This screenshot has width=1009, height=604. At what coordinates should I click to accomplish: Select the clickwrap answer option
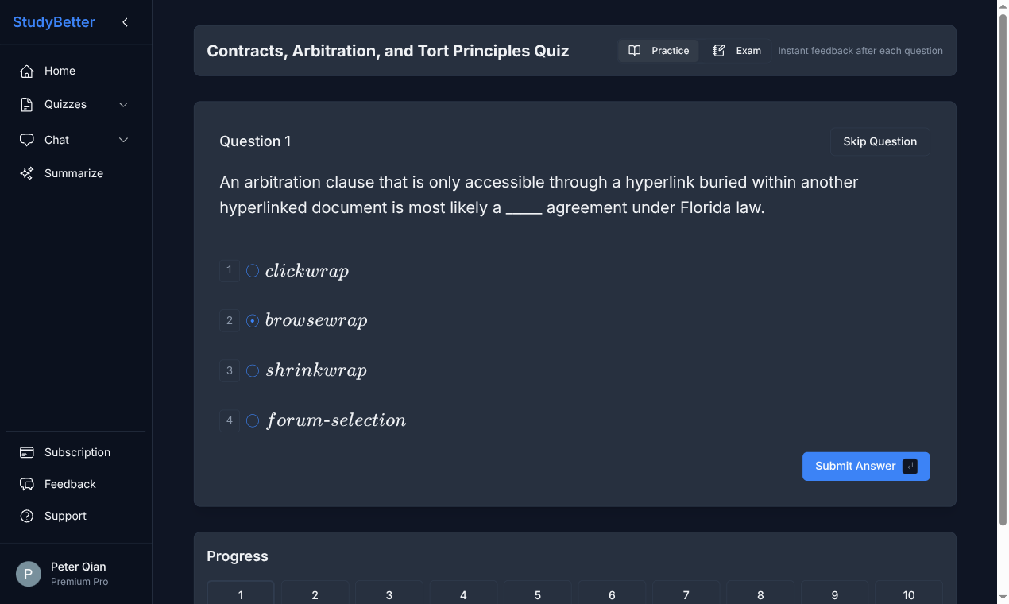pyautogui.click(x=252, y=270)
